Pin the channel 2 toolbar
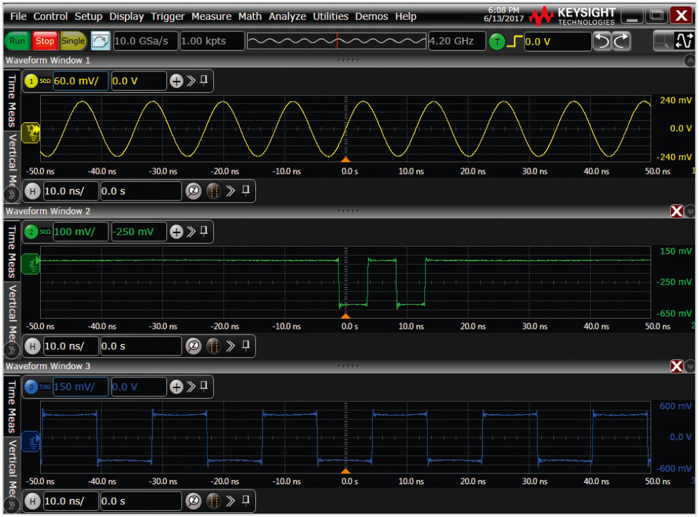 pos(204,231)
